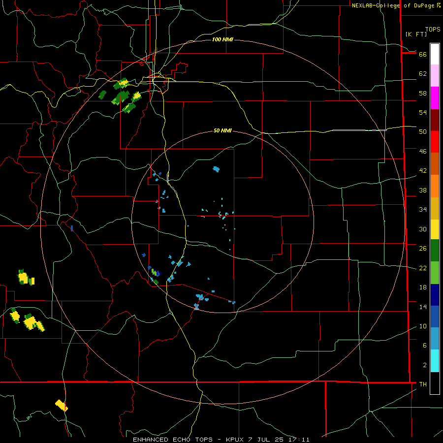Click the orange 38-42 kft legend swatch
443x443 pixels.
pos(435,186)
